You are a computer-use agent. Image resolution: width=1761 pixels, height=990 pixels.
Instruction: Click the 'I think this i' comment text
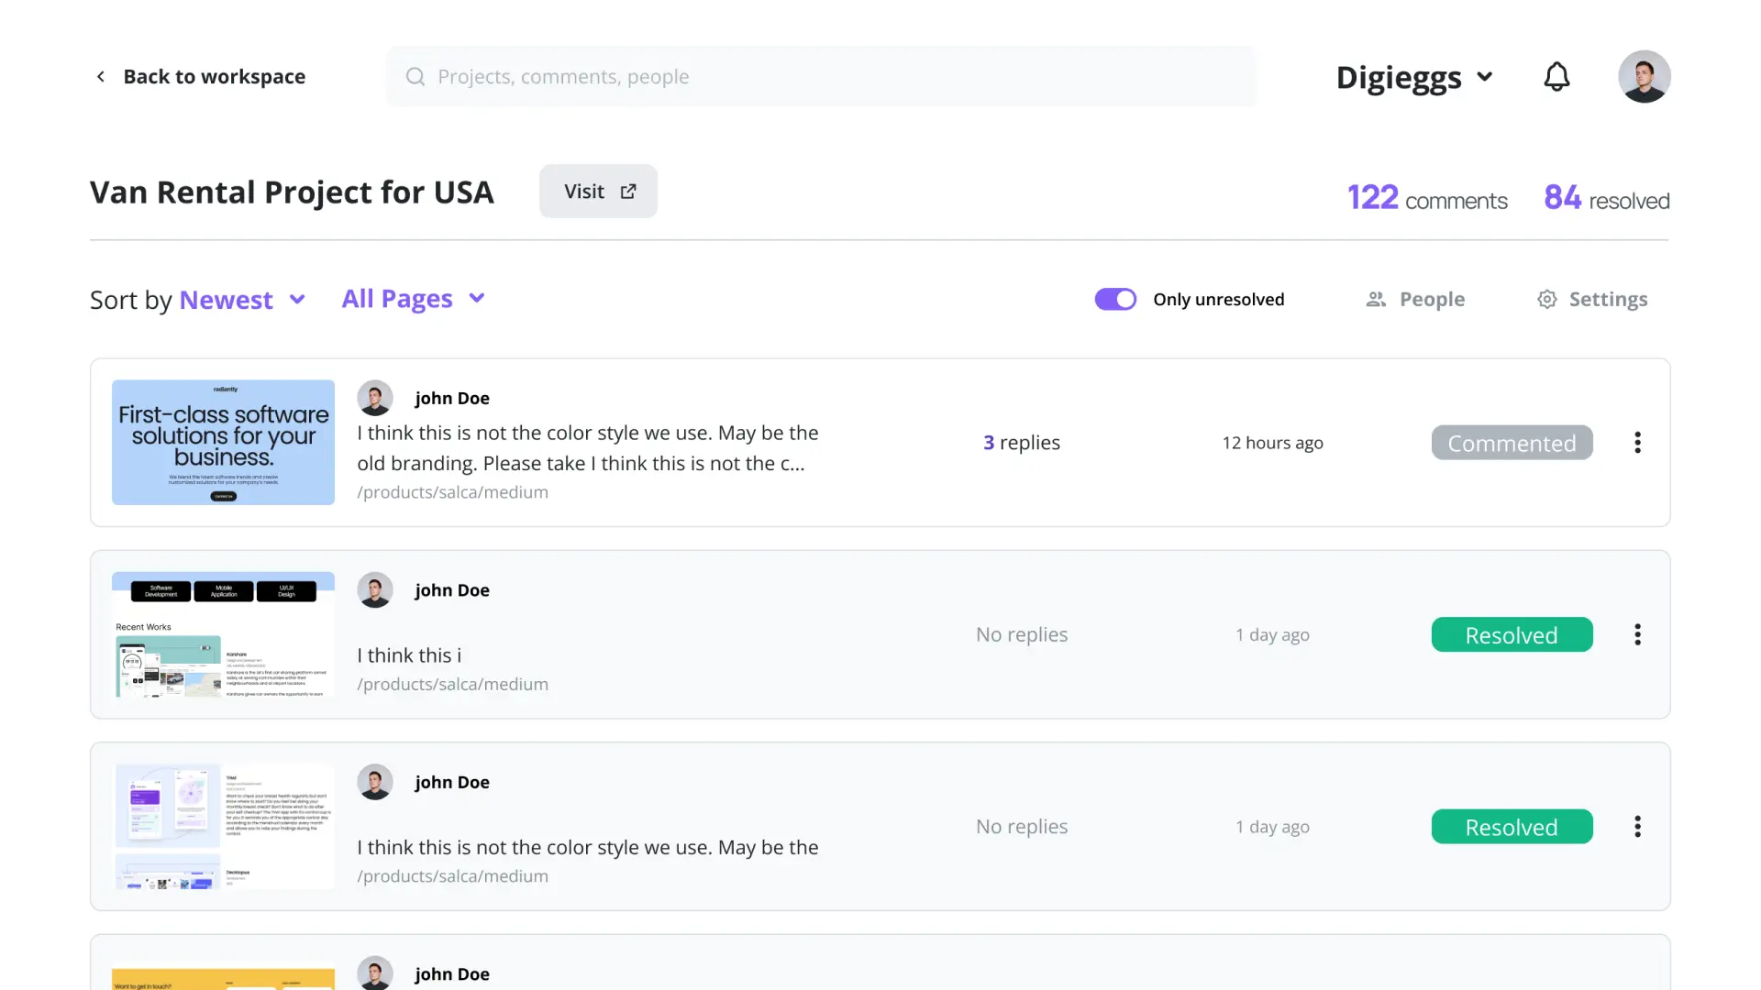tap(409, 655)
